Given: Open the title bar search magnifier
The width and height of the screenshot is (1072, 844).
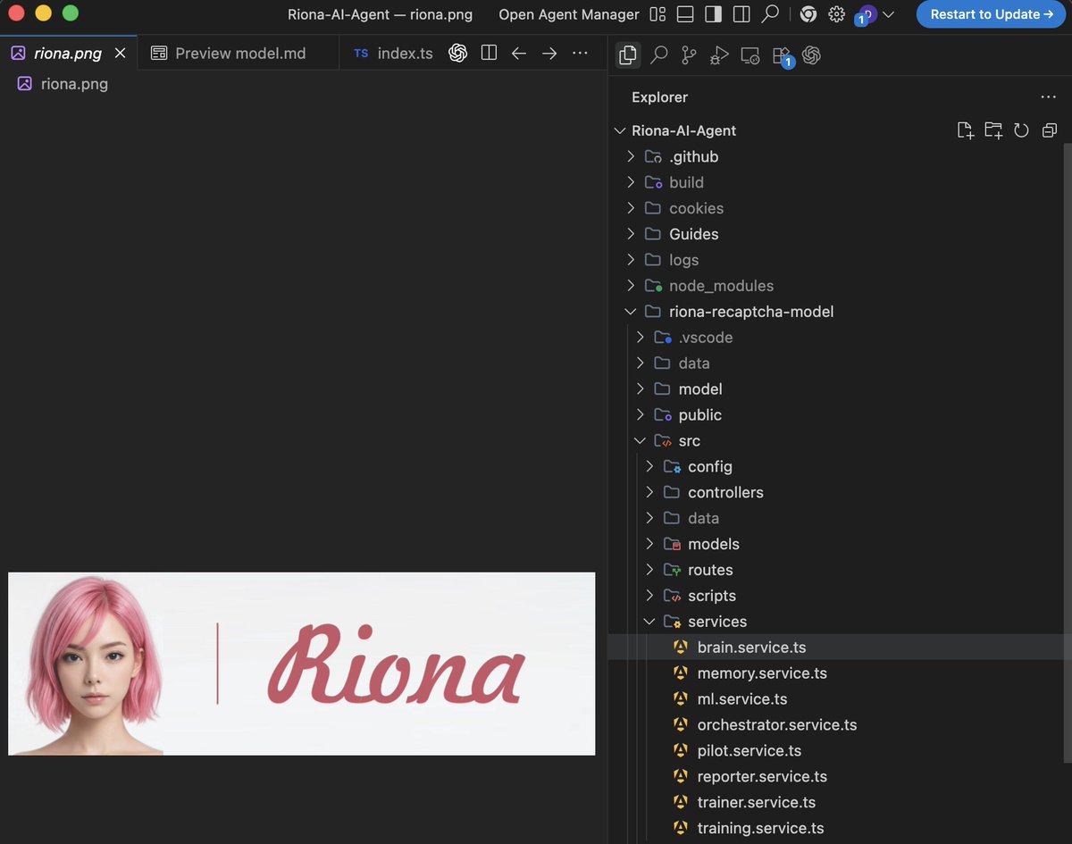Looking at the screenshot, I should point(770,14).
